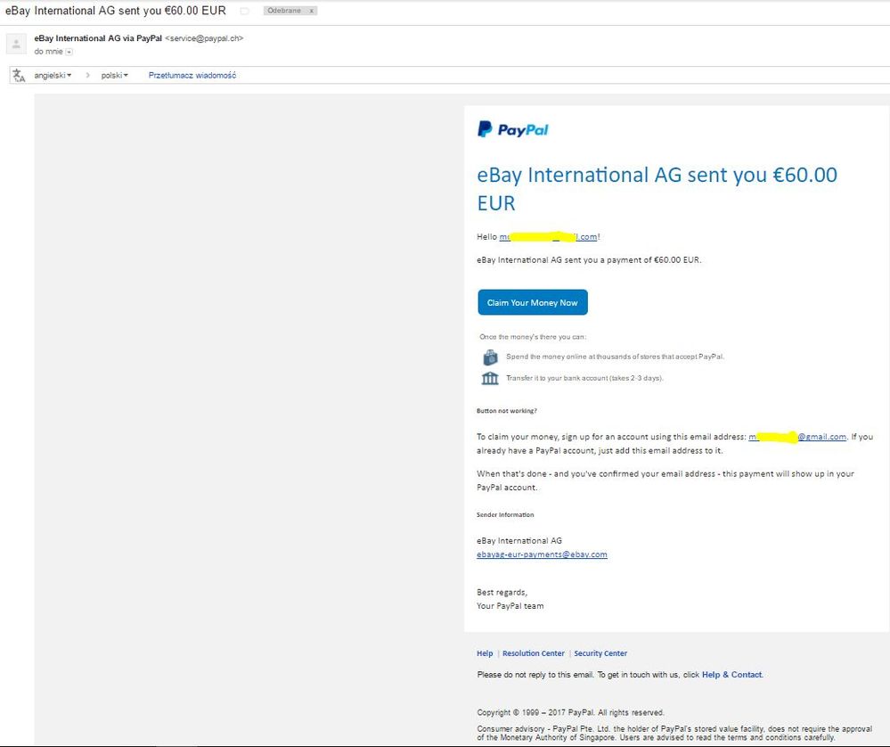Click the sender avatar icon

pos(16,44)
